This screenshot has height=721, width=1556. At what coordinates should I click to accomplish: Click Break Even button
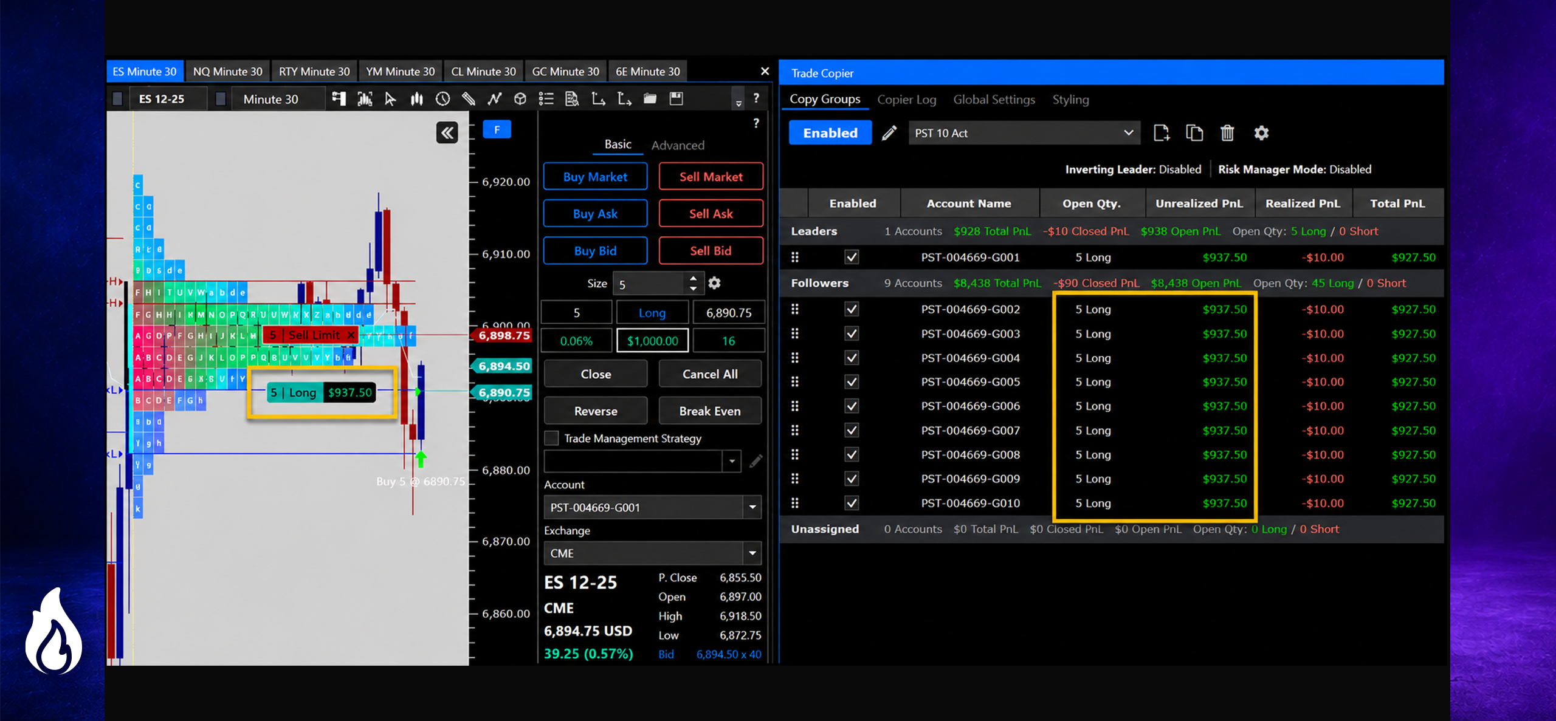710,411
